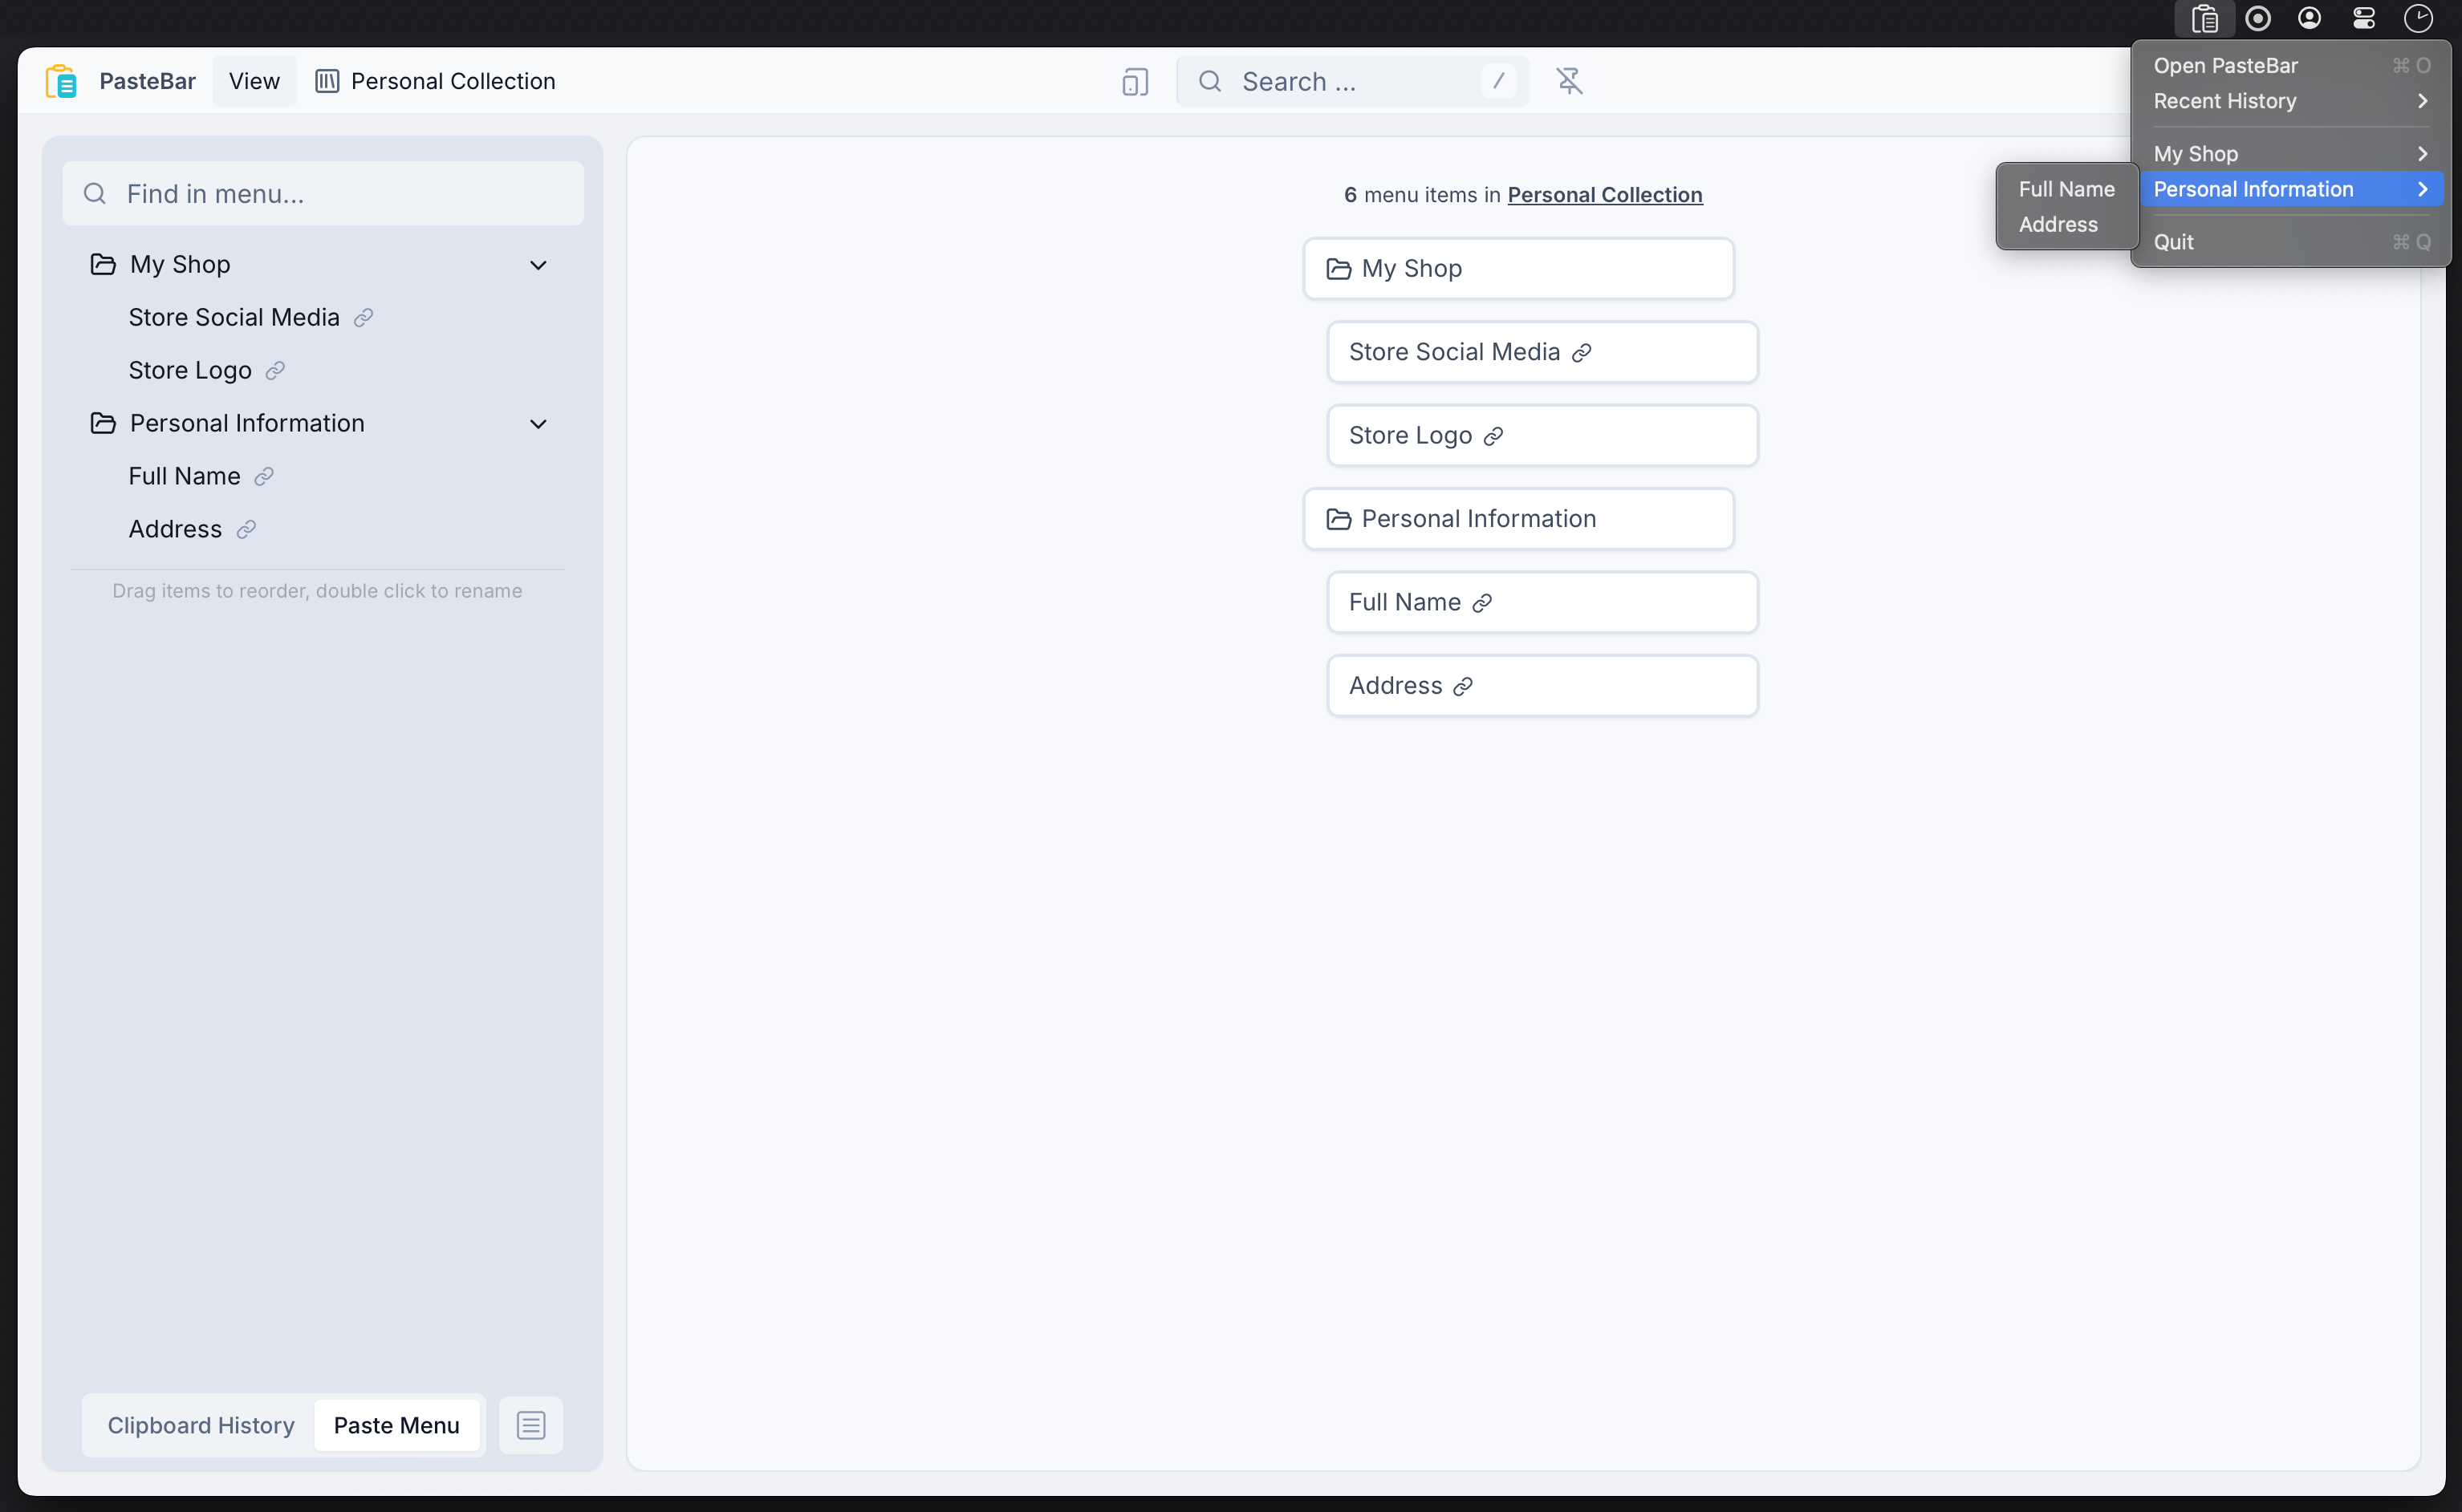This screenshot has height=1512, width=2462.
Task: Click the clock icon in menu bar
Action: (x=2418, y=18)
